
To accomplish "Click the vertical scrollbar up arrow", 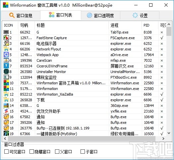I will coord(169,24).
